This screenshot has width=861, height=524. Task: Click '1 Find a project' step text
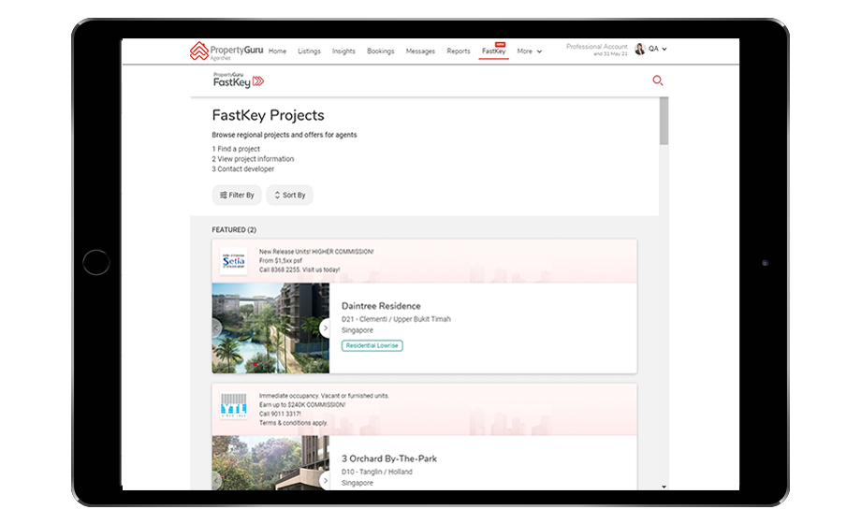[x=236, y=149]
